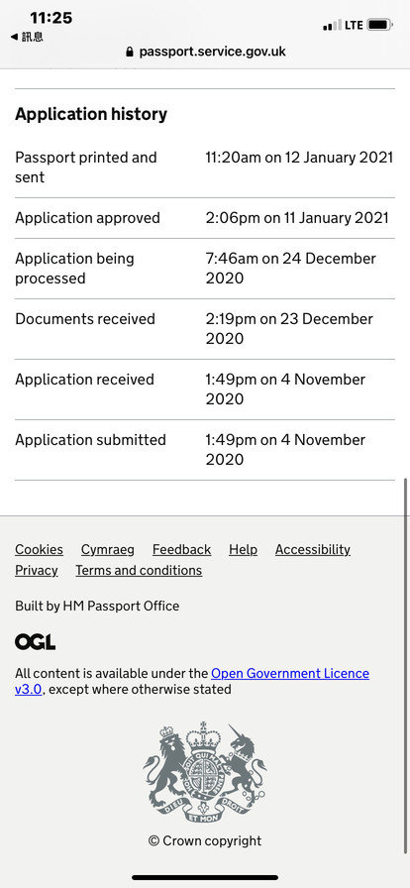Open the Cymraeg language link
Viewport: 410px width, 888px height.
[108, 549]
